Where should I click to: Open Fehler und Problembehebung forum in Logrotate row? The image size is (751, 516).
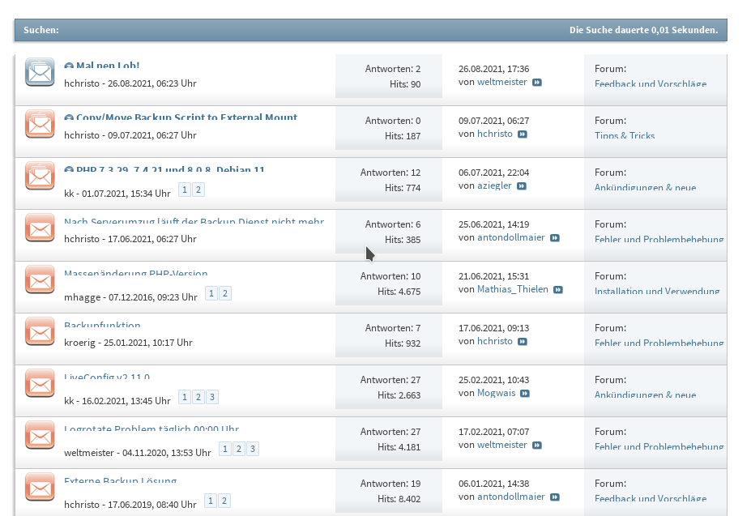(x=659, y=446)
